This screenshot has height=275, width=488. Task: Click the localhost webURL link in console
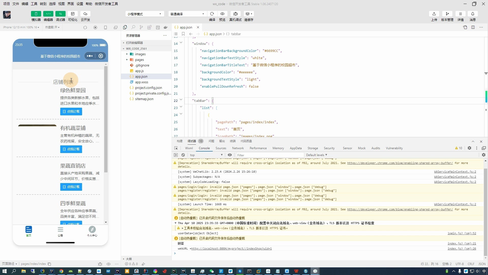231,249
